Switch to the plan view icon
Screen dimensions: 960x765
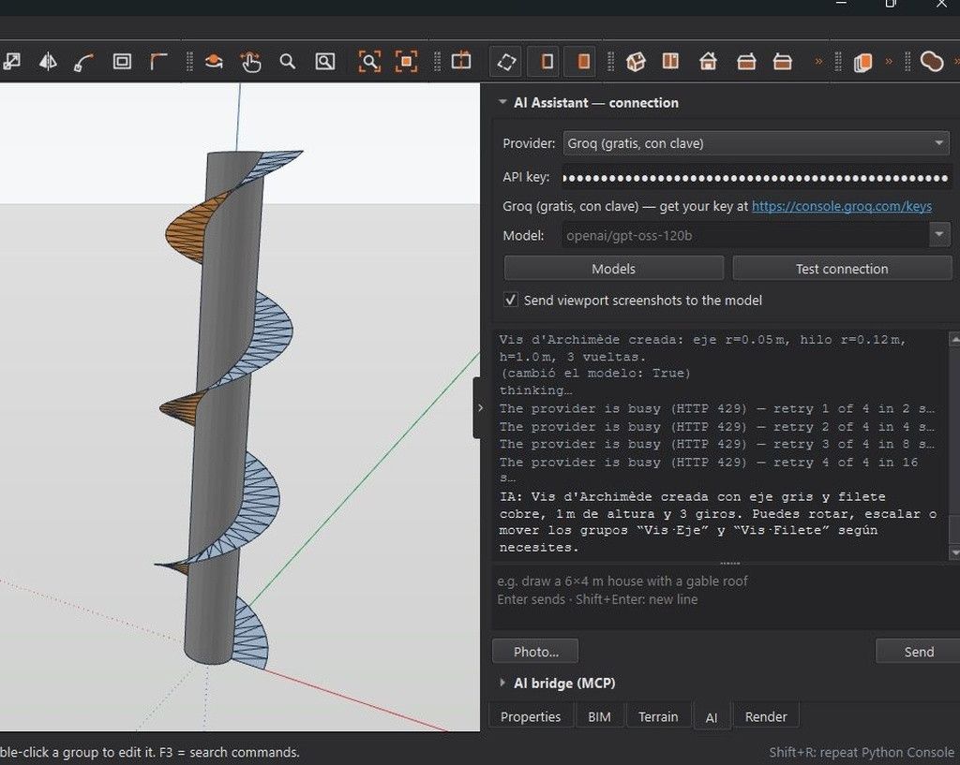click(671, 61)
